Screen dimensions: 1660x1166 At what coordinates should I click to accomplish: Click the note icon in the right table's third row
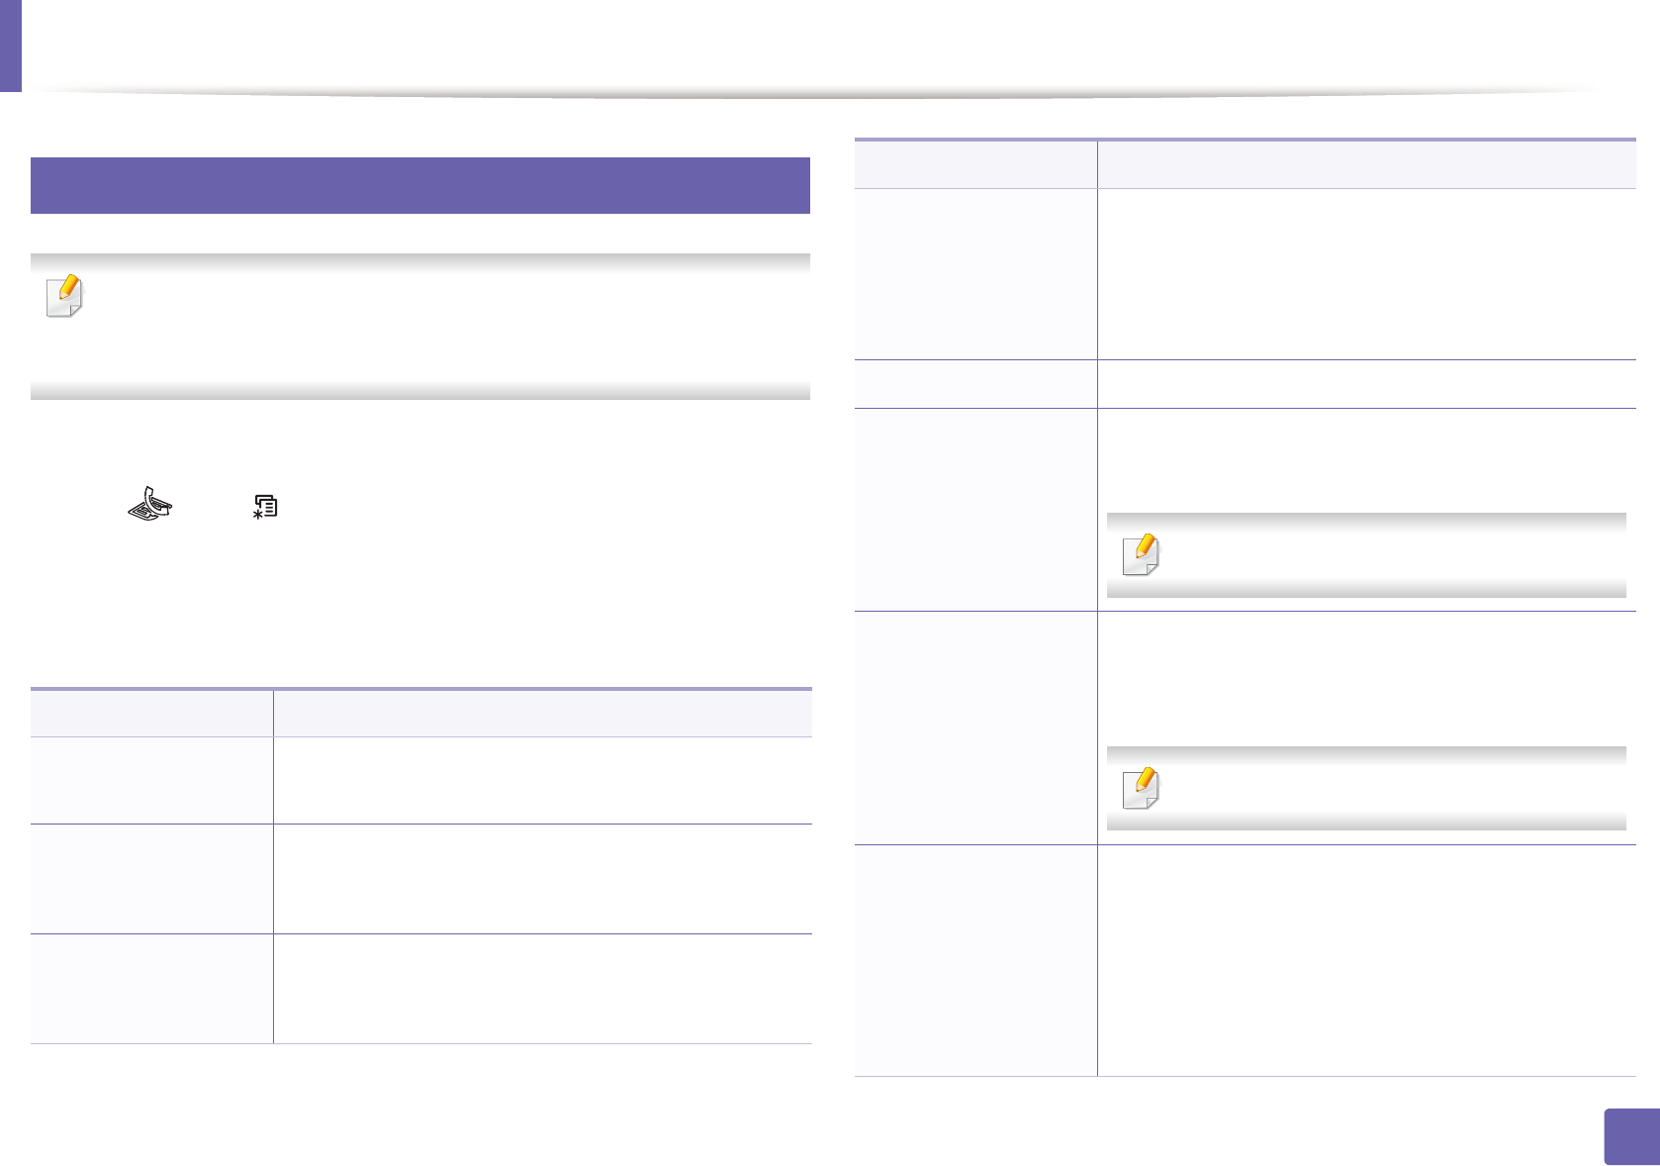[1141, 555]
